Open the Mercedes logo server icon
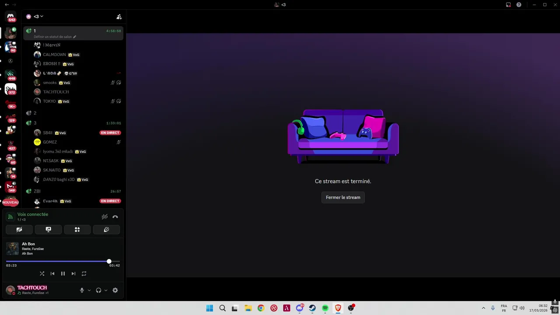The width and height of the screenshot is (560, 315). pos(10,61)
